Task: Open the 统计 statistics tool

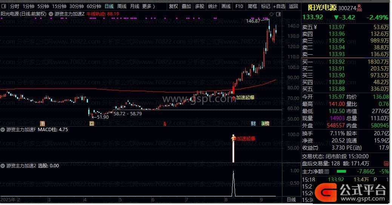Action: [212, 6]
